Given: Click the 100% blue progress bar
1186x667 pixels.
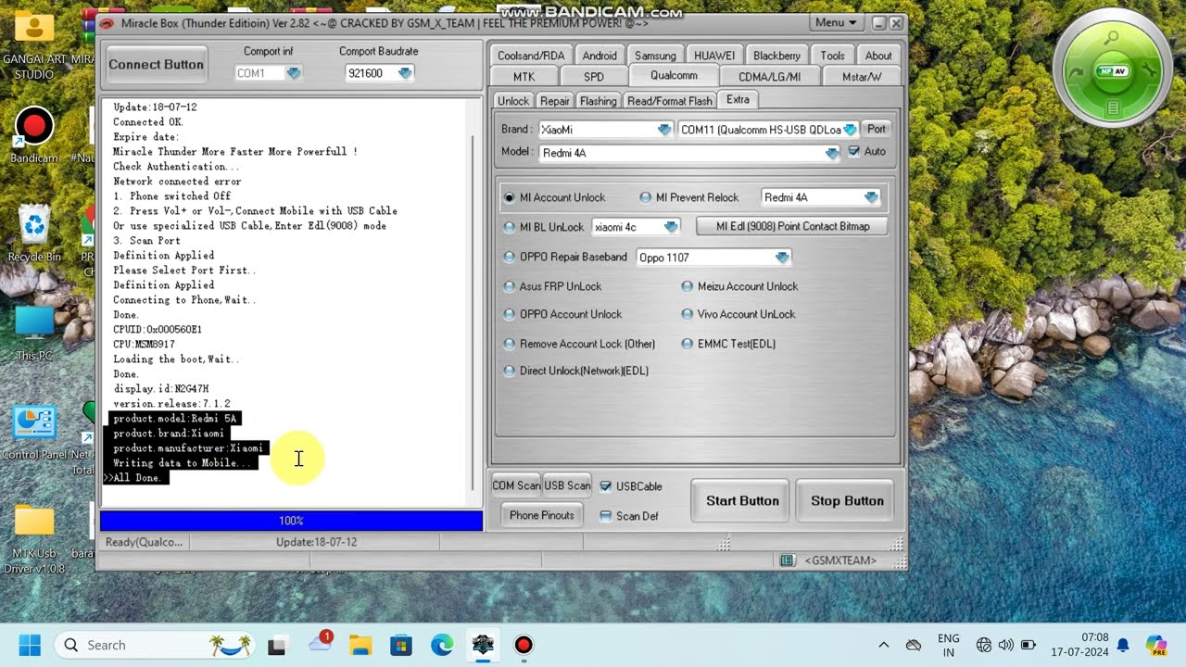Looking at the screenshot, I should coord(291,521).
